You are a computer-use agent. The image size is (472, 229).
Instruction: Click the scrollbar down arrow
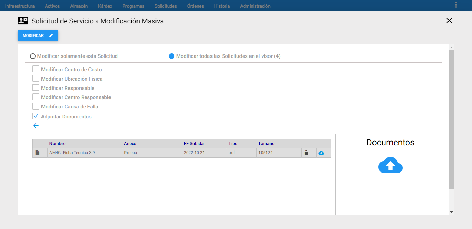pos(452,212)
